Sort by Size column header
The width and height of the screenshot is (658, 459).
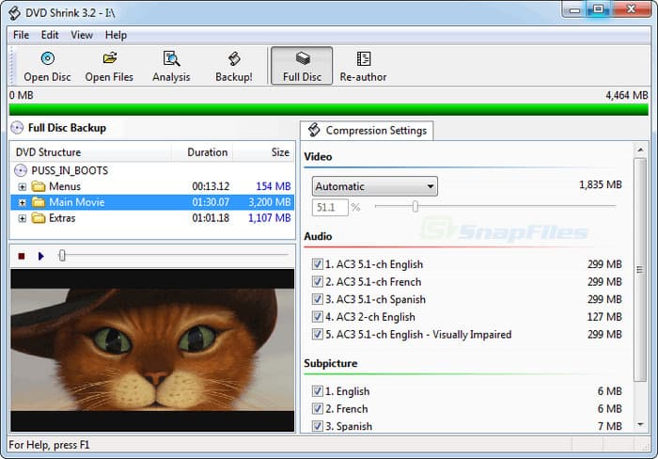tap(263, 152)
